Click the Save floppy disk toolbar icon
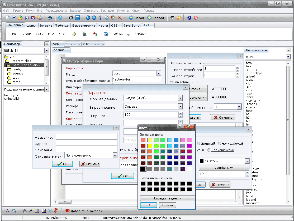Viewport: 294px width, 221px height. coord(27,18)
